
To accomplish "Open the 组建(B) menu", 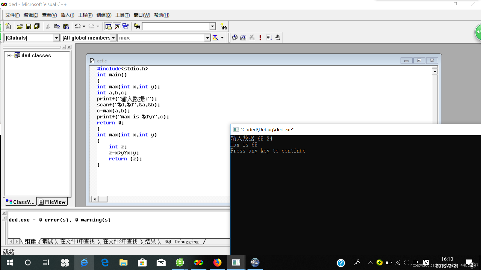I will point(104,15).
